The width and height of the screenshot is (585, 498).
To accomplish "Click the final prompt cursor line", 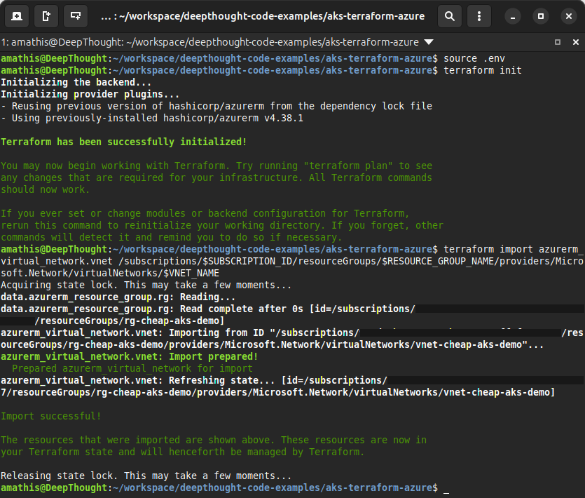I will click(x=225, y=488).
